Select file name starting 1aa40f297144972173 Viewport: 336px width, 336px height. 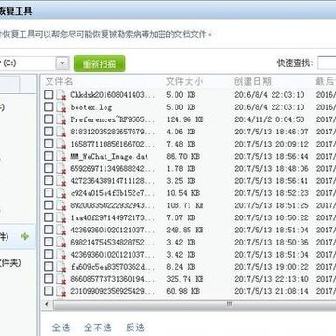(x=113, y=217)
